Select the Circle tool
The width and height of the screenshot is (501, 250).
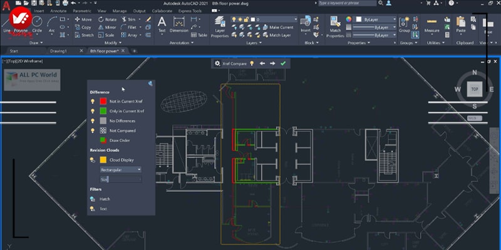tap(37, 24)
